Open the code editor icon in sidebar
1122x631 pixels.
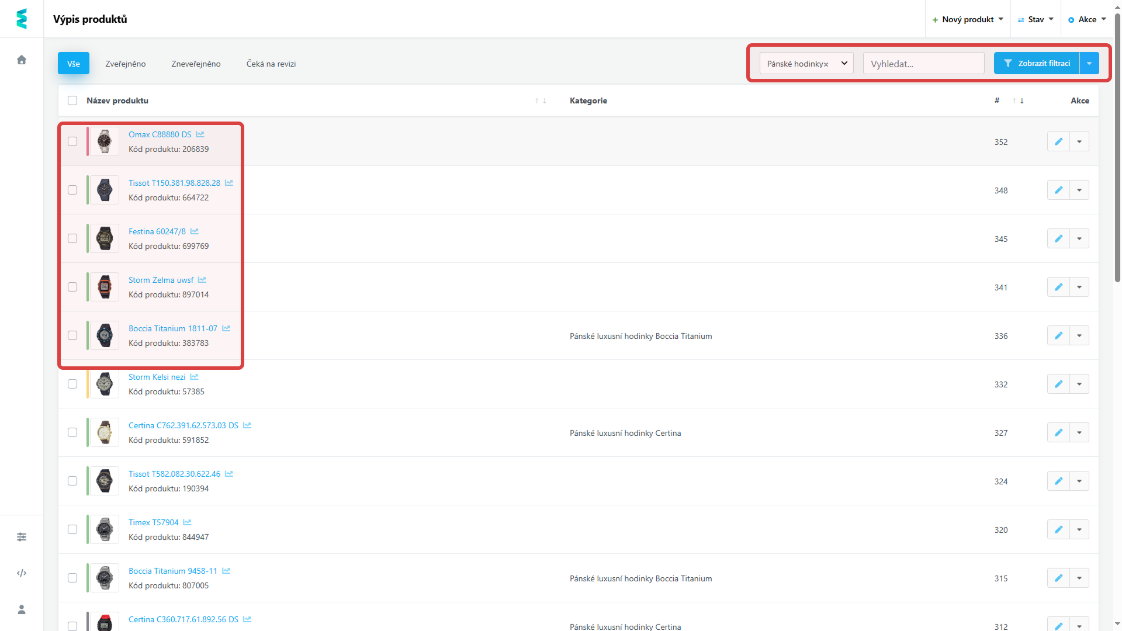pos(22,573)
